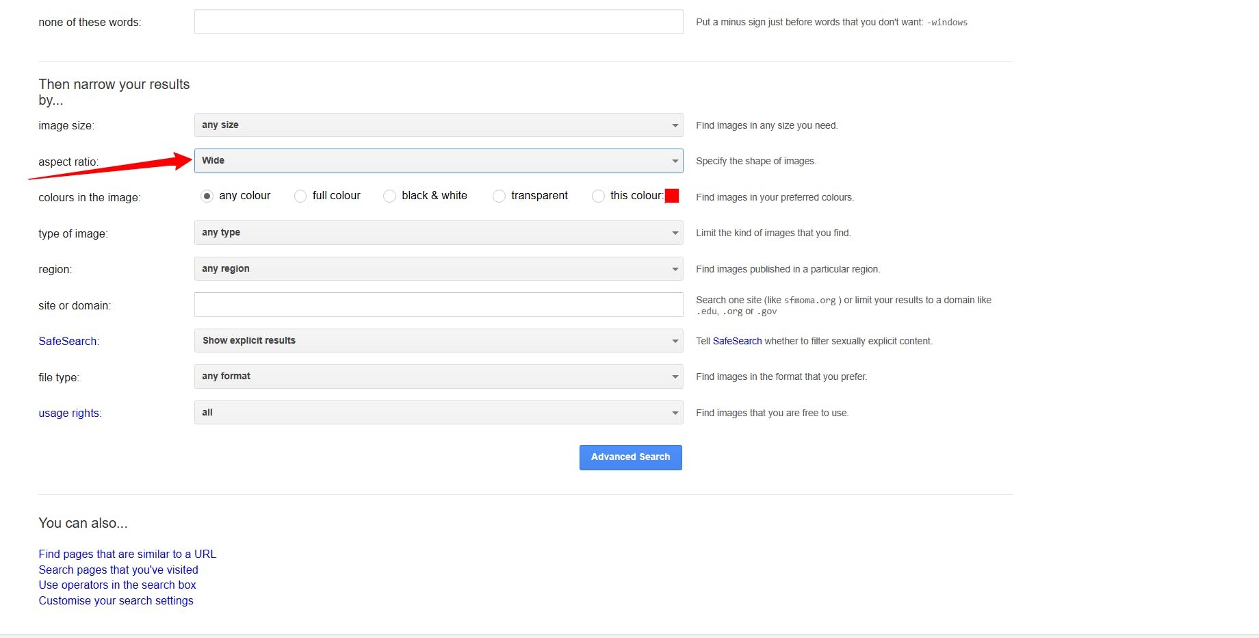1259x638 pixels.
Task: Open the SafeSearch dropdown showing explicit results
Action: (439, 341)
